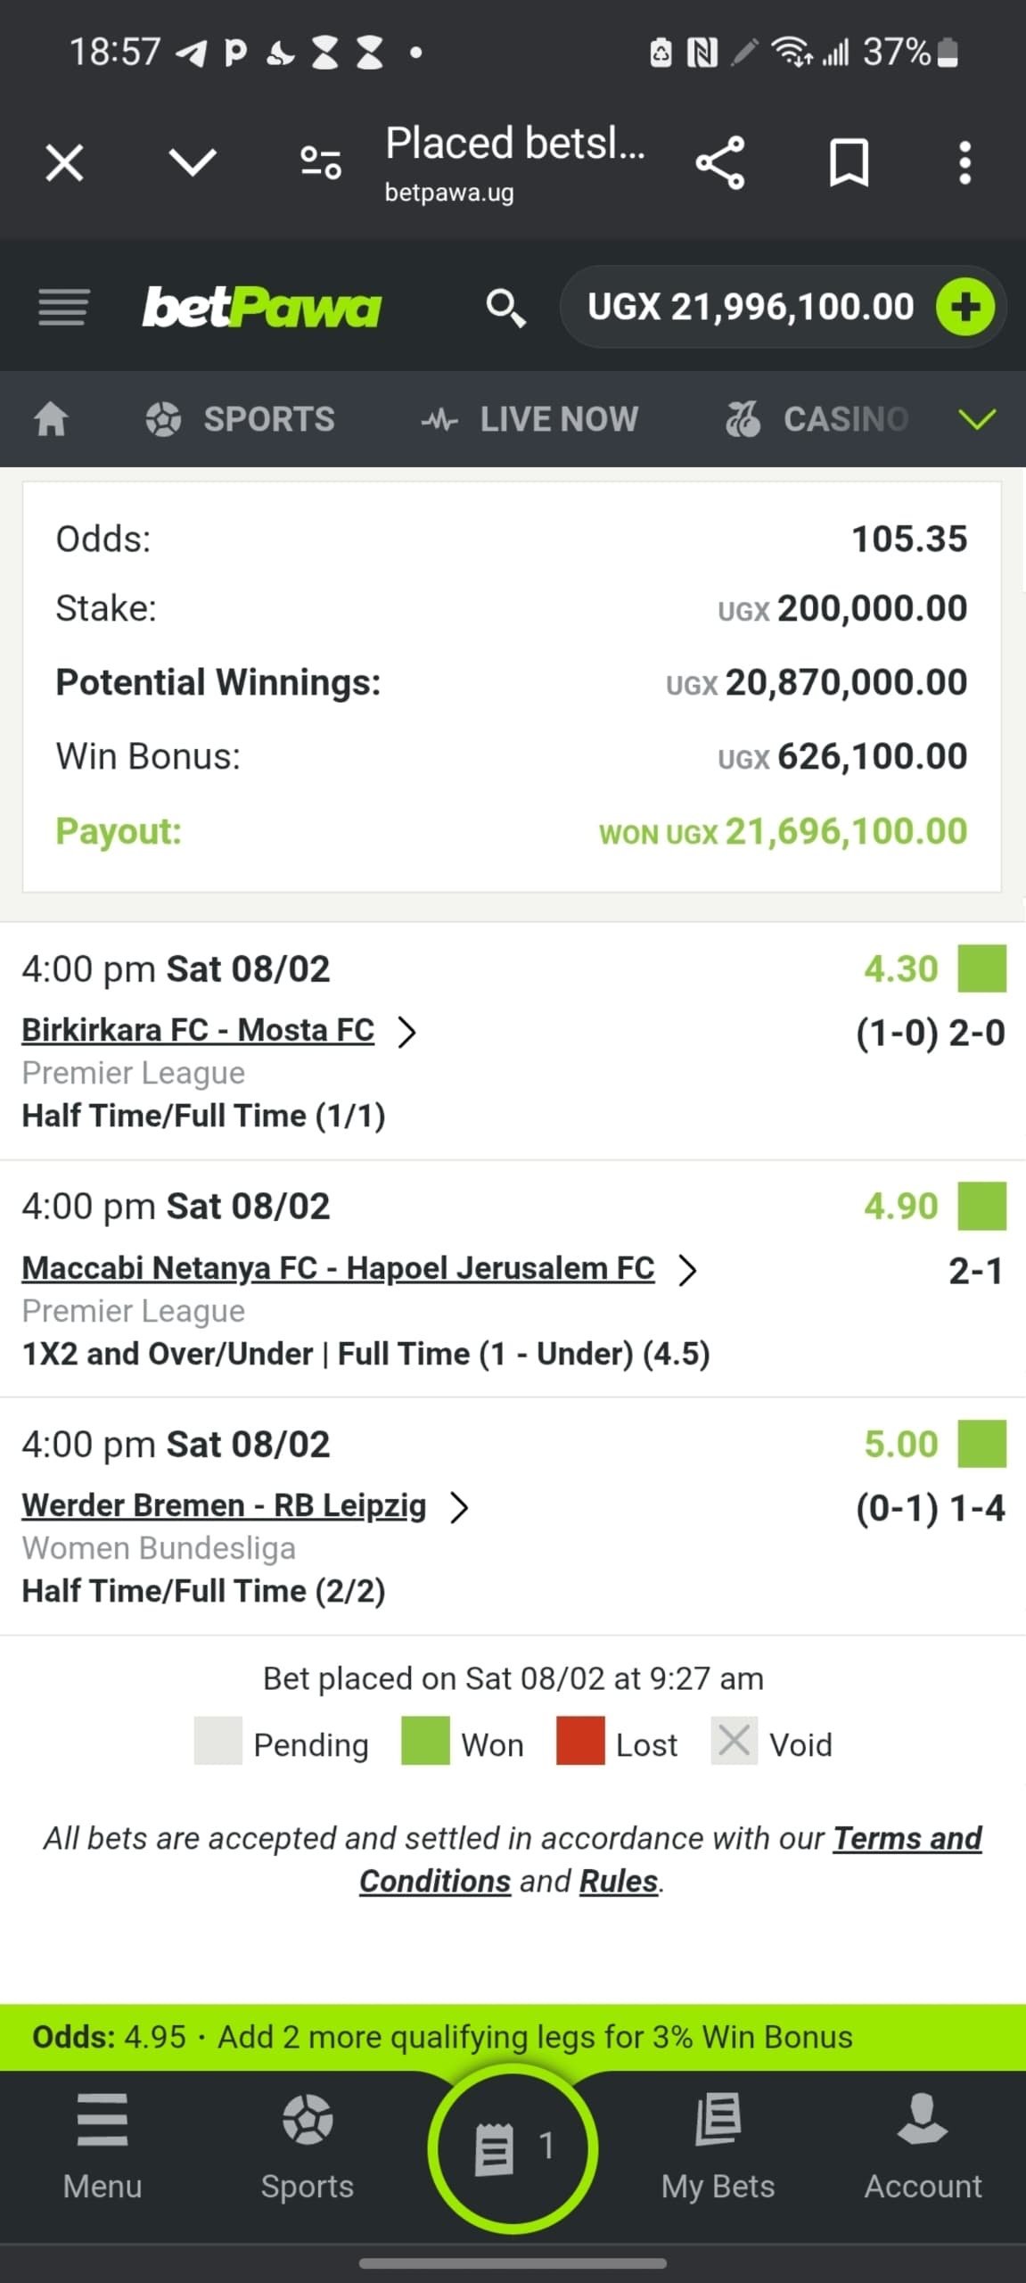Viewport: 1026px width, 2283px height.
Task: Open the betslip circle button
Action: coord(513,2147)
